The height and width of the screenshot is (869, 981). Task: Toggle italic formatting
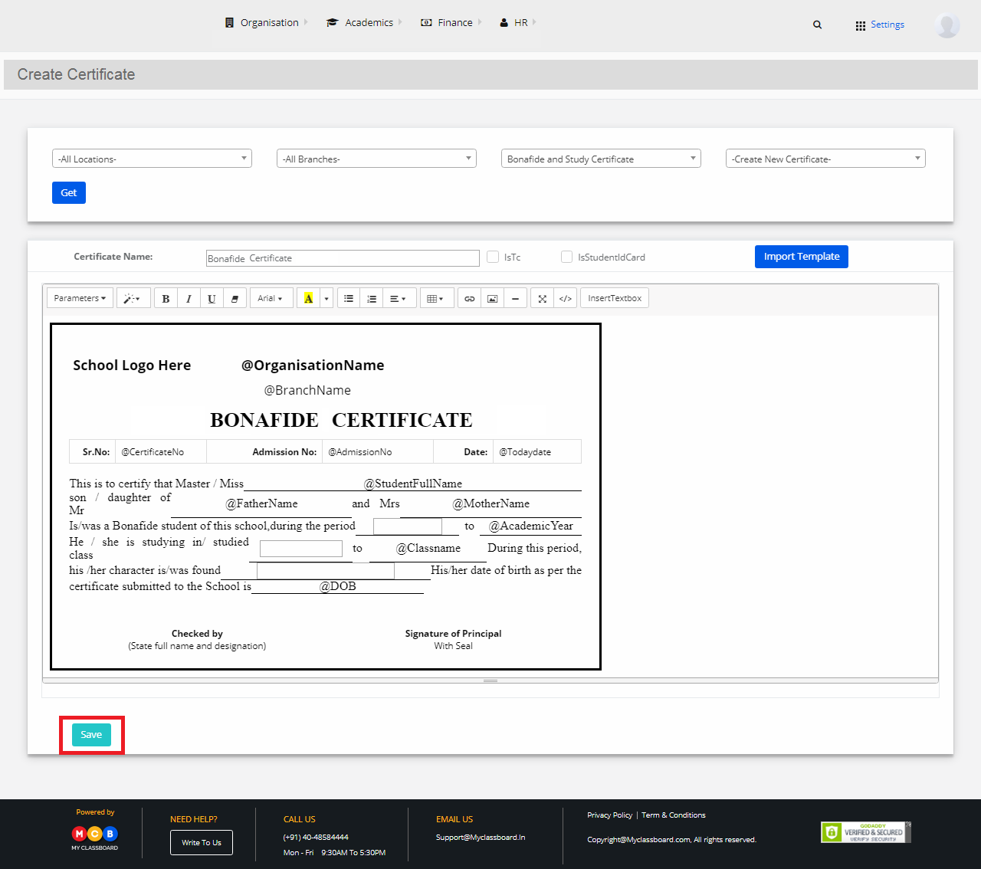point(189,298)
